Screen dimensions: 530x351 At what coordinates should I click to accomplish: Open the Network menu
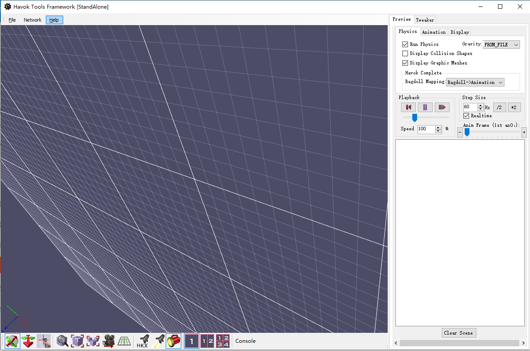(x=32, y=20)
